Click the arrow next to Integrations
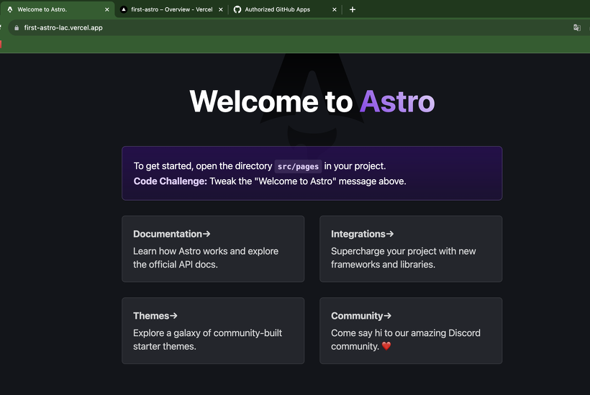The width and height of the screenshot is (590, 395). [x=390, y=234]
